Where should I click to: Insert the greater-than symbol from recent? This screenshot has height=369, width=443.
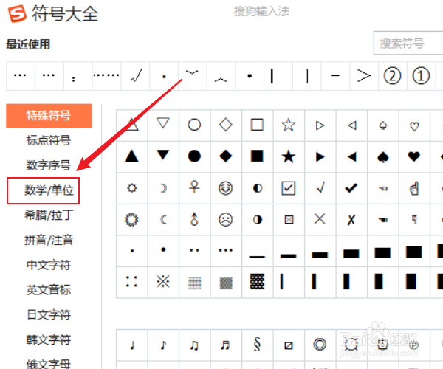(363, 76)
